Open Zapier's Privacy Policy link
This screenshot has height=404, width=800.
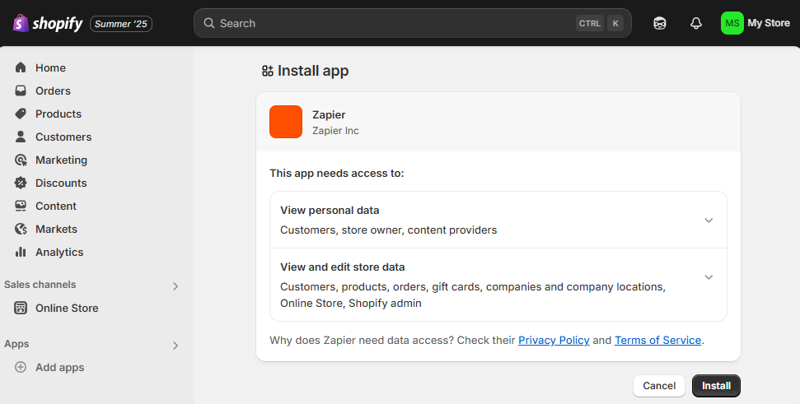[554, 341]
